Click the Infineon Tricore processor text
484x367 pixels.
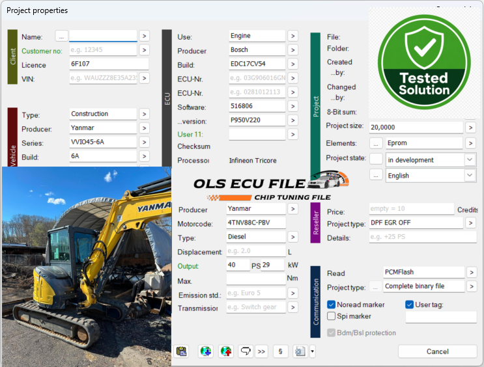(253, 160)
